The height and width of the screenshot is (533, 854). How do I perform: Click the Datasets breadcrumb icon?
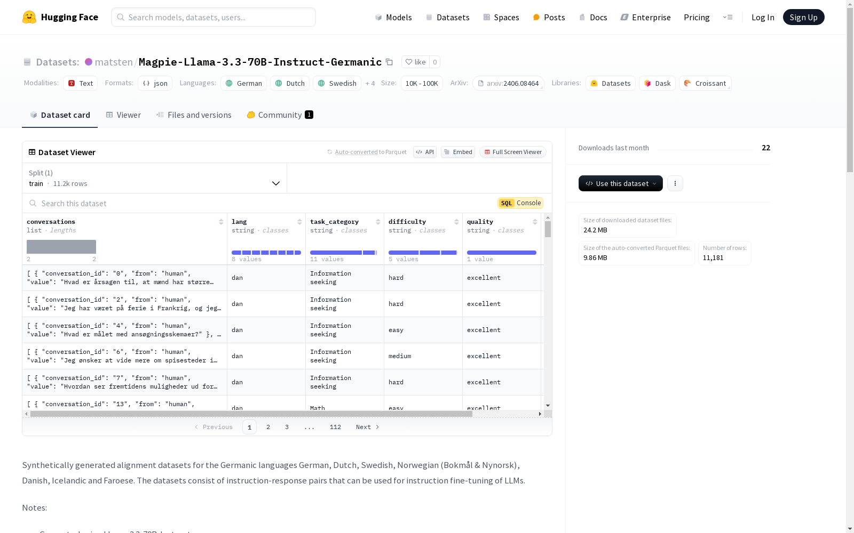pyautogui.click(x=27, y=62)
